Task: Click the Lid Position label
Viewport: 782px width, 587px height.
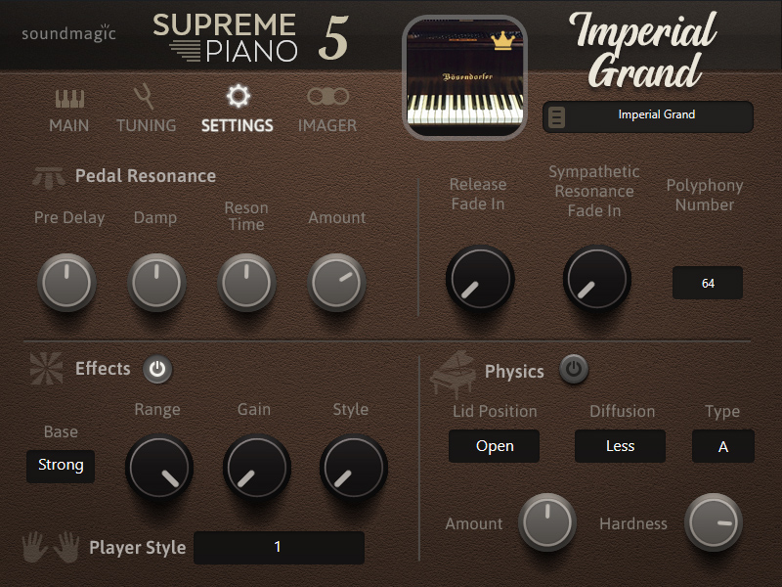Action: pyautogui.click(x=495, y=411)
